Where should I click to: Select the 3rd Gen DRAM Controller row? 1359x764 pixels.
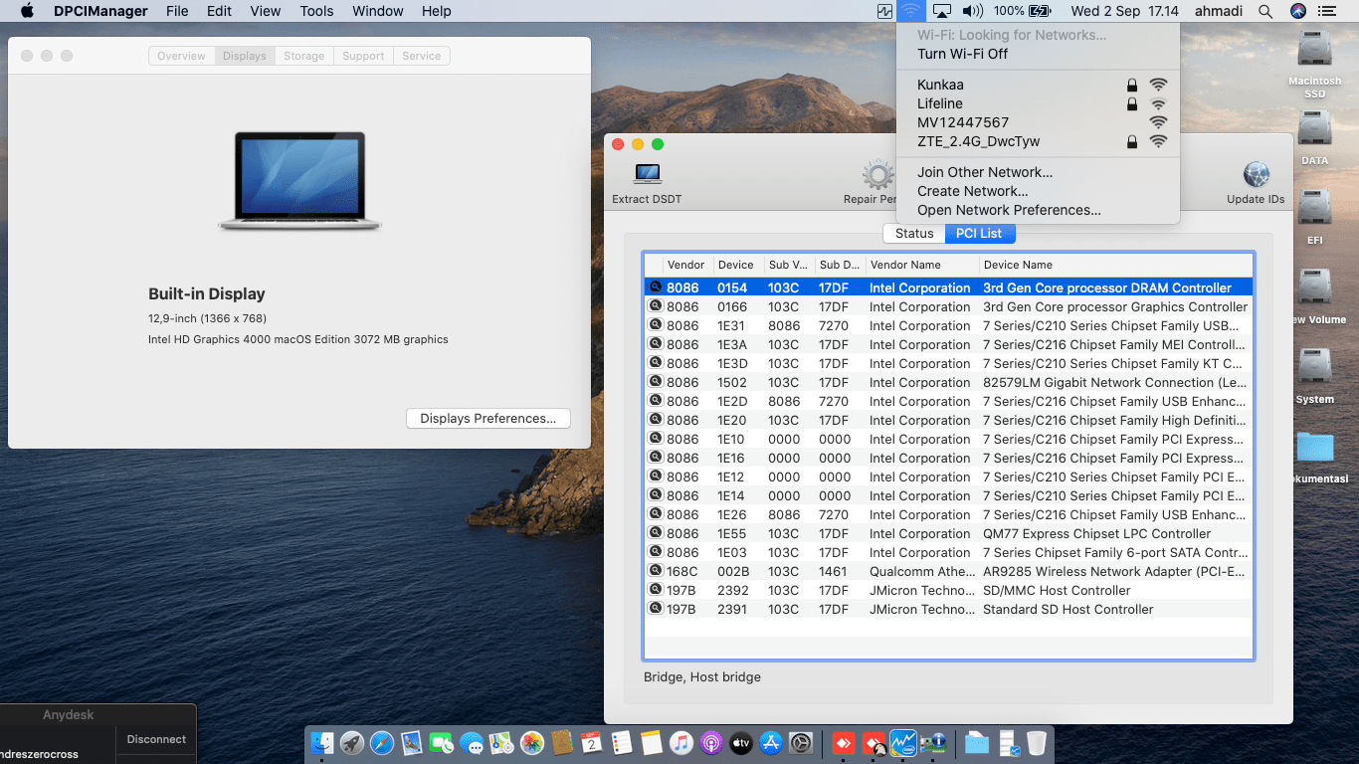tap(948, 287)
